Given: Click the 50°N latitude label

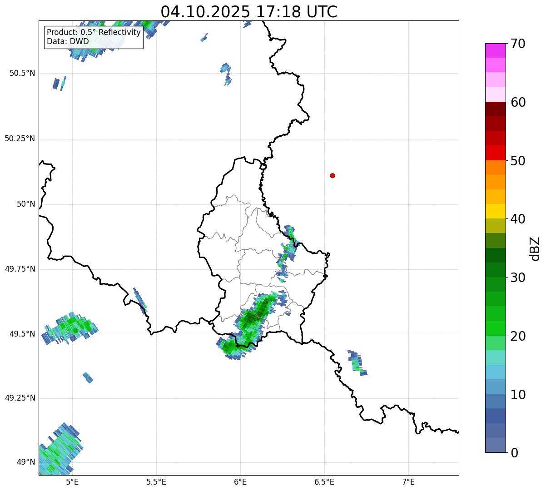Looking at the screenshot, I should coord(26,204).
